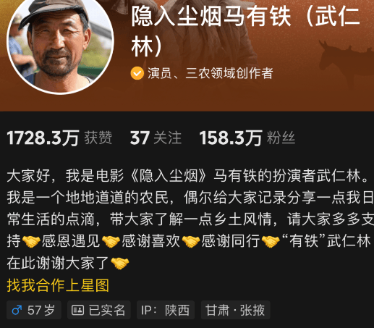Viewport: 374px width, 328px height.
Task: Tap the ID card icon beside 已实名
Action: tap(78, 310)
